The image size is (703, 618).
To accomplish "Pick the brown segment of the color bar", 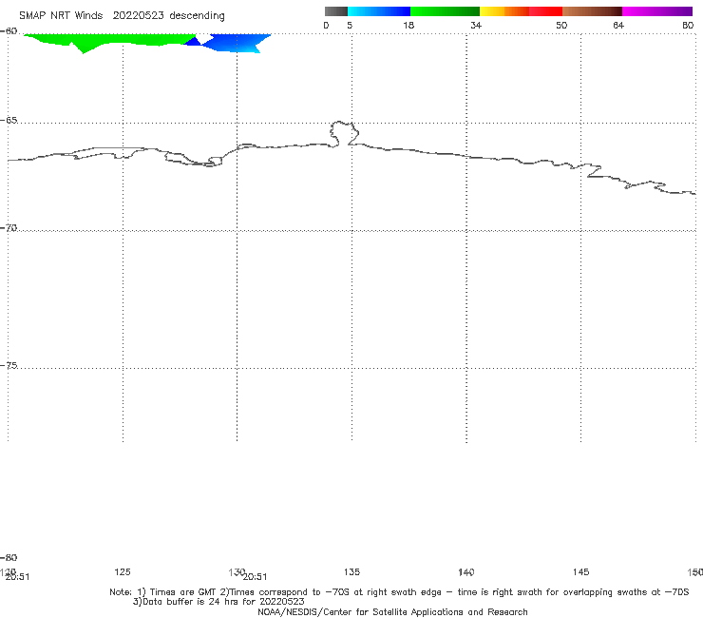I will pos(592,11).
